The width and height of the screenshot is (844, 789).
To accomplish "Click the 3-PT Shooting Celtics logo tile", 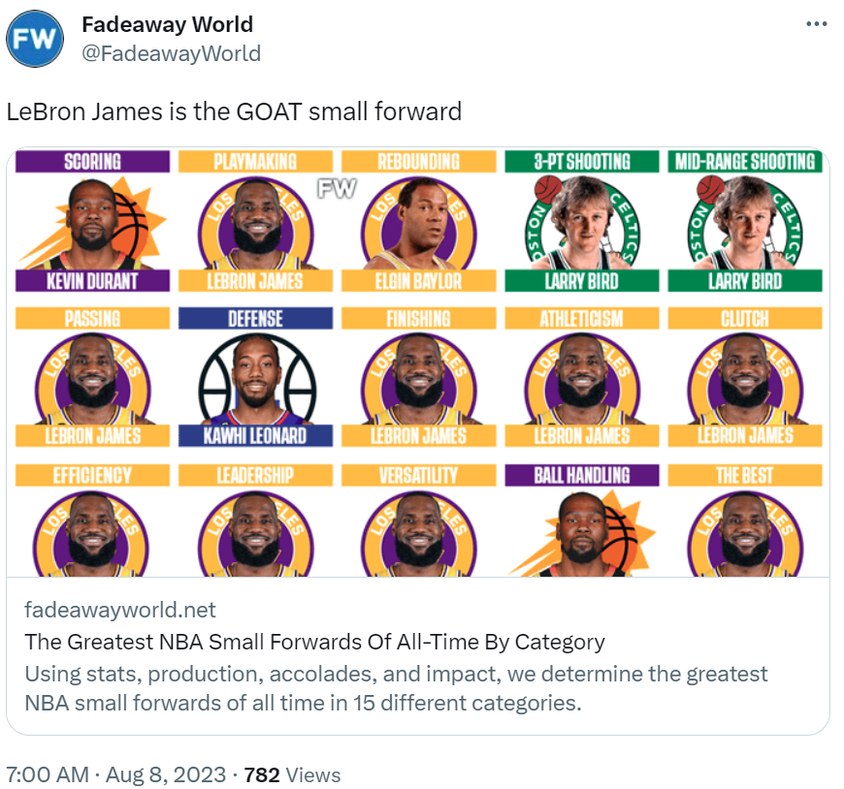I will 581,221.
